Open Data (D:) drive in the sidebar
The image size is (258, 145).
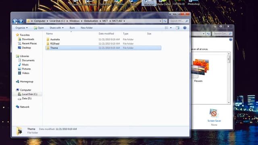(27, 98)
